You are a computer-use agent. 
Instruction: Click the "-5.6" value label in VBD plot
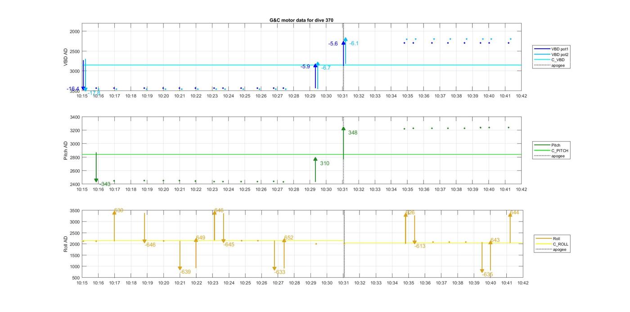[333, 44]
